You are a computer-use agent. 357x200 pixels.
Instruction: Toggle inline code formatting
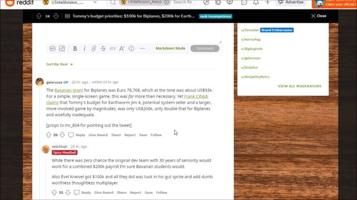pos(113,48)
